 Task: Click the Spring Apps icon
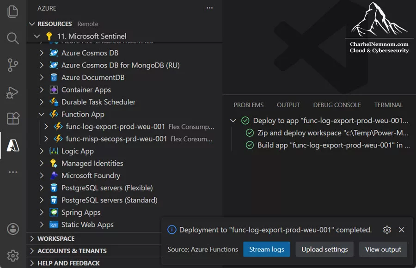point(54,212)
